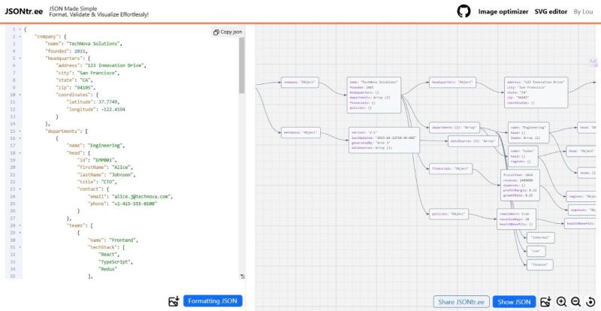The height and width of the screenshot is (311, 601).
Task: Collapse the "coordinates" block at line 10
Action: click(x=20, y=95)
